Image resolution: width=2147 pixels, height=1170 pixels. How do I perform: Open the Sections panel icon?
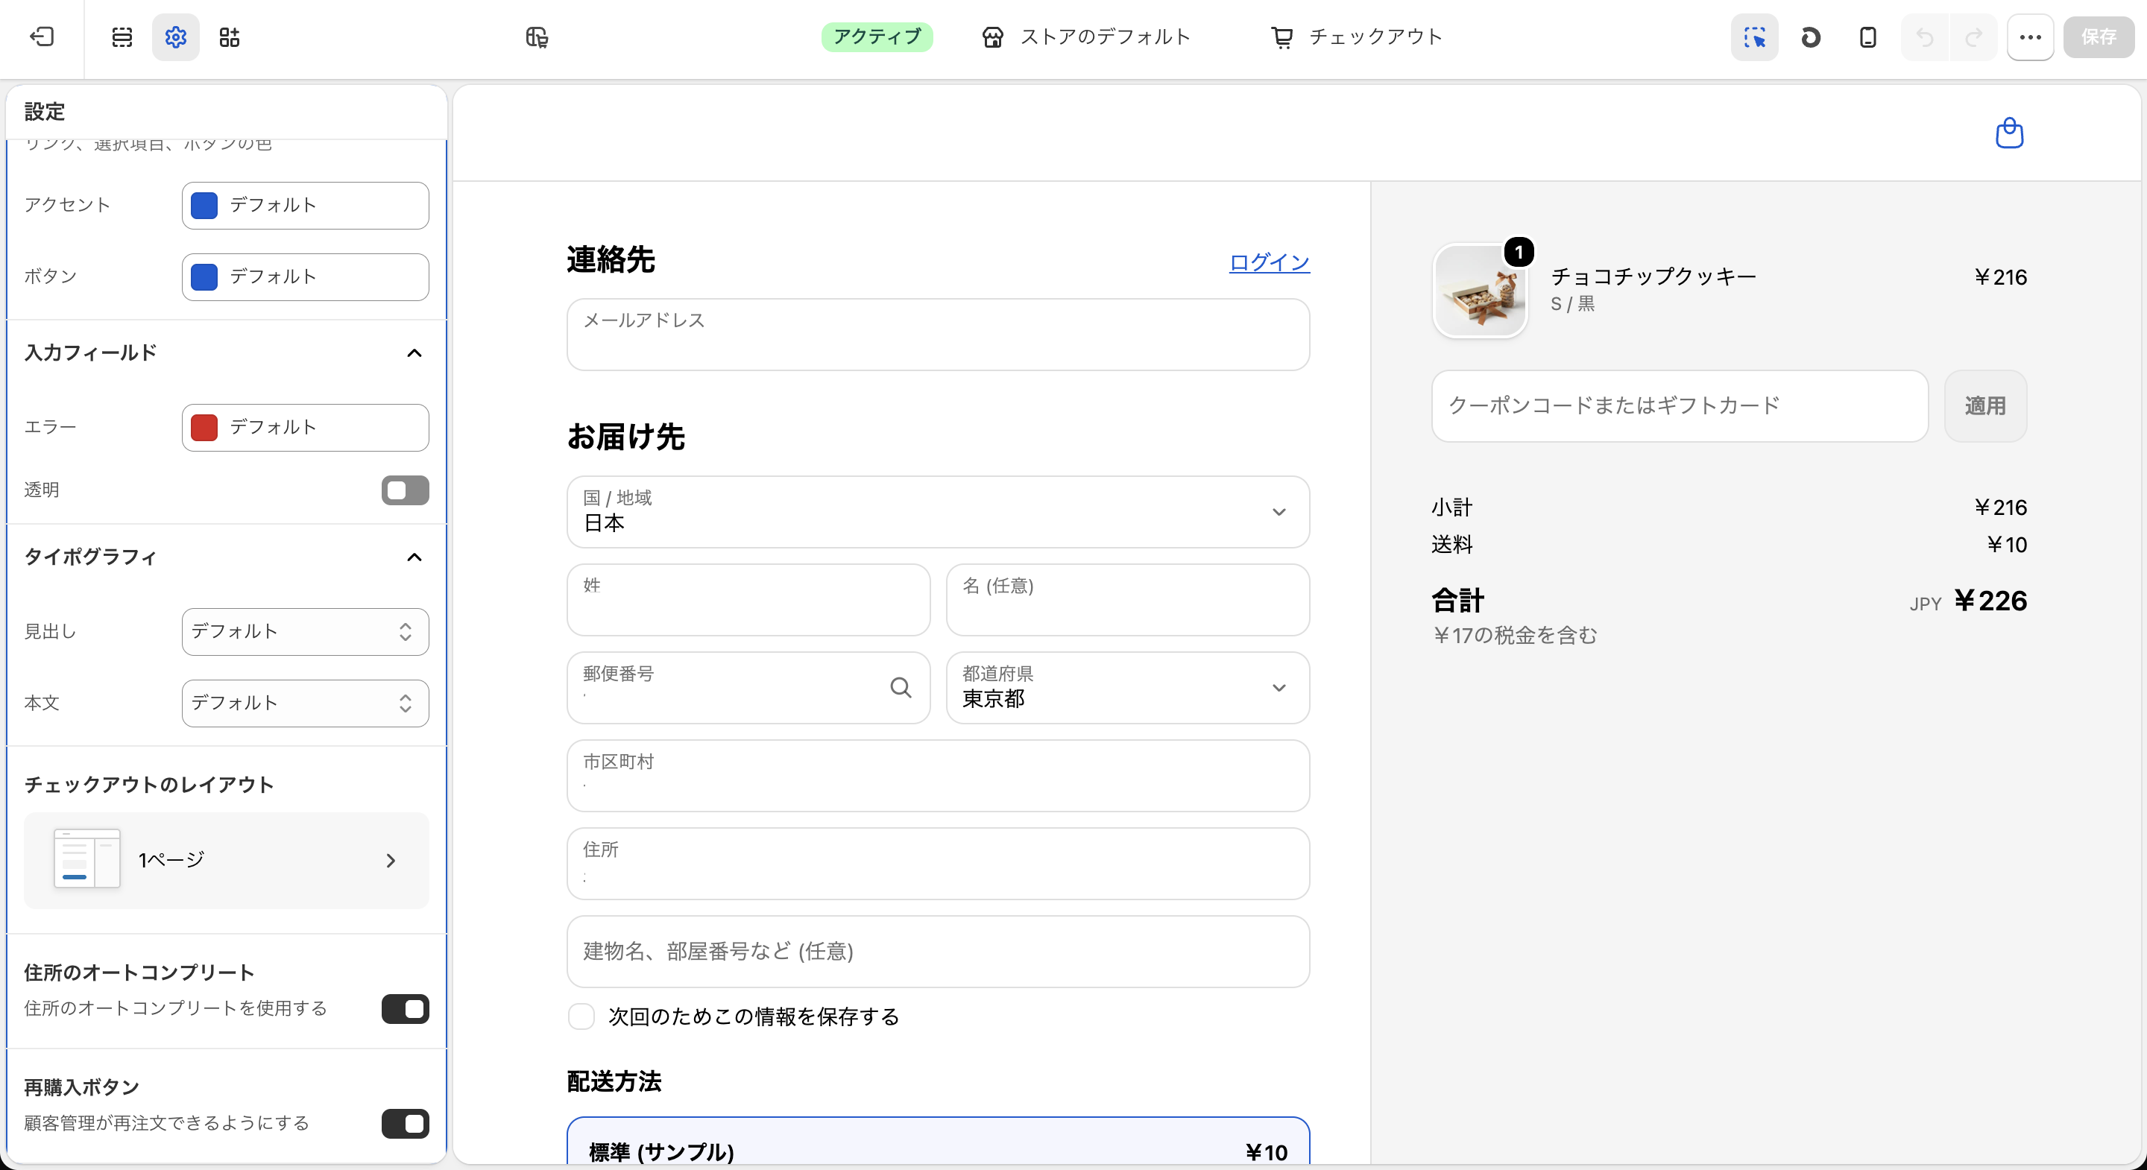tap(122, 37)
